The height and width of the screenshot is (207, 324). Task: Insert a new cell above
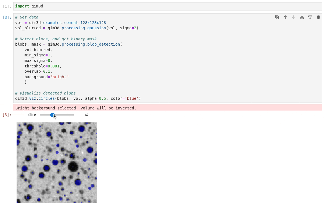[302, 17]
